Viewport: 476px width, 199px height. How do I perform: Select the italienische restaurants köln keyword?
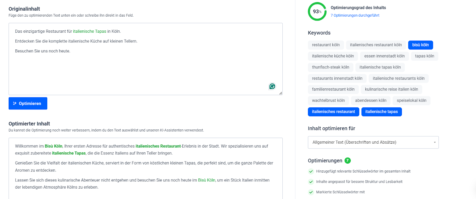pos(399,79)
